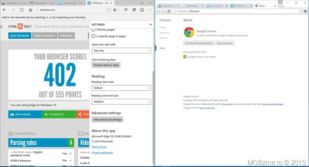Switch to SunSpider tab in Edge
This screenshot has width=309, height=167.
click(x=14, y=3)
